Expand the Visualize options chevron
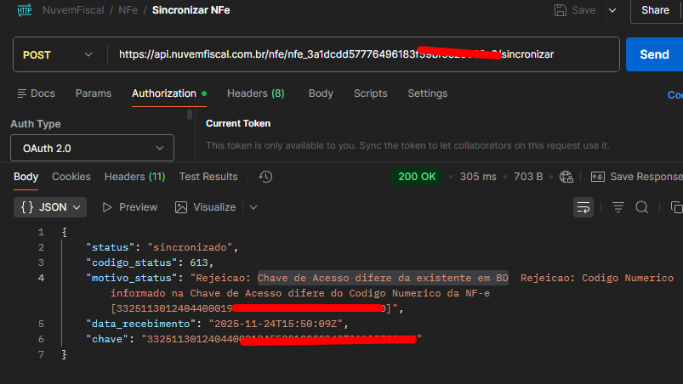683x384 pixels. [253, 207]
